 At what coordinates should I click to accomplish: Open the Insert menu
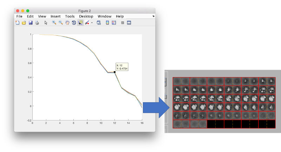click(x=55, y=16)
